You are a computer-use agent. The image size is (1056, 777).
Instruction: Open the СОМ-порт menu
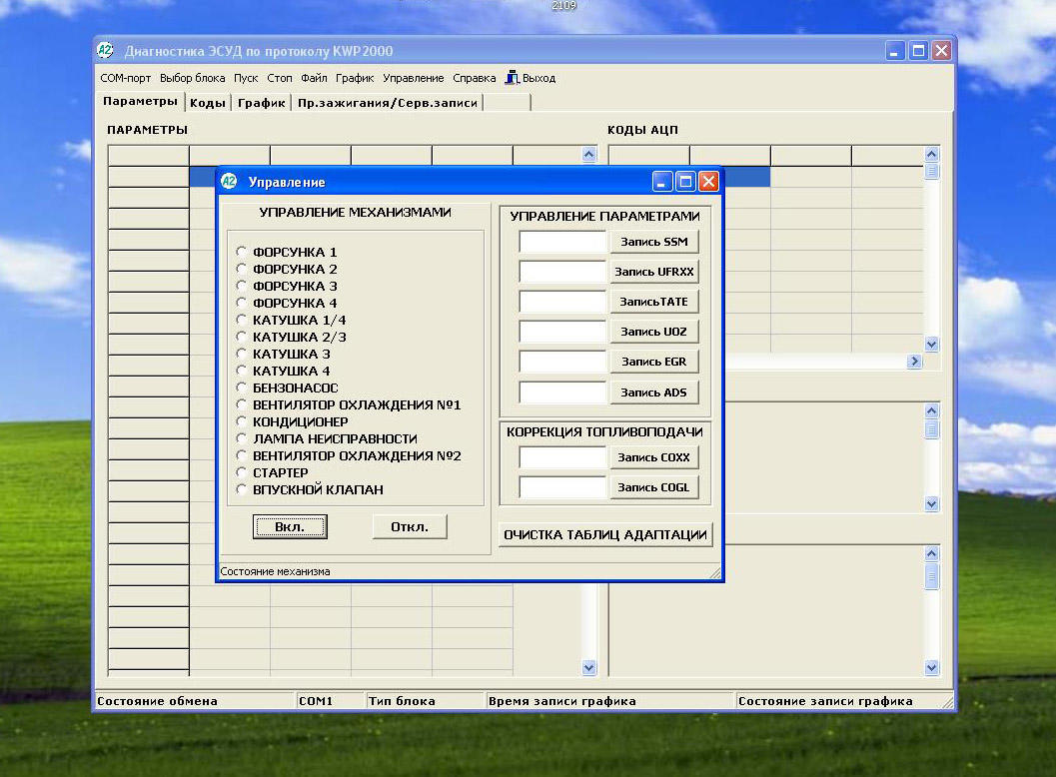pos(125,78)
